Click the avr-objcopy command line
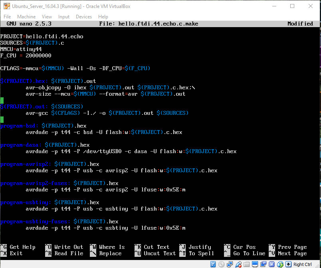321x268 pixels. (110, 87)
